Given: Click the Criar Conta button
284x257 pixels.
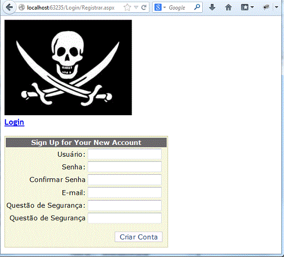Looking at the screenshot, I should point(139,237).
